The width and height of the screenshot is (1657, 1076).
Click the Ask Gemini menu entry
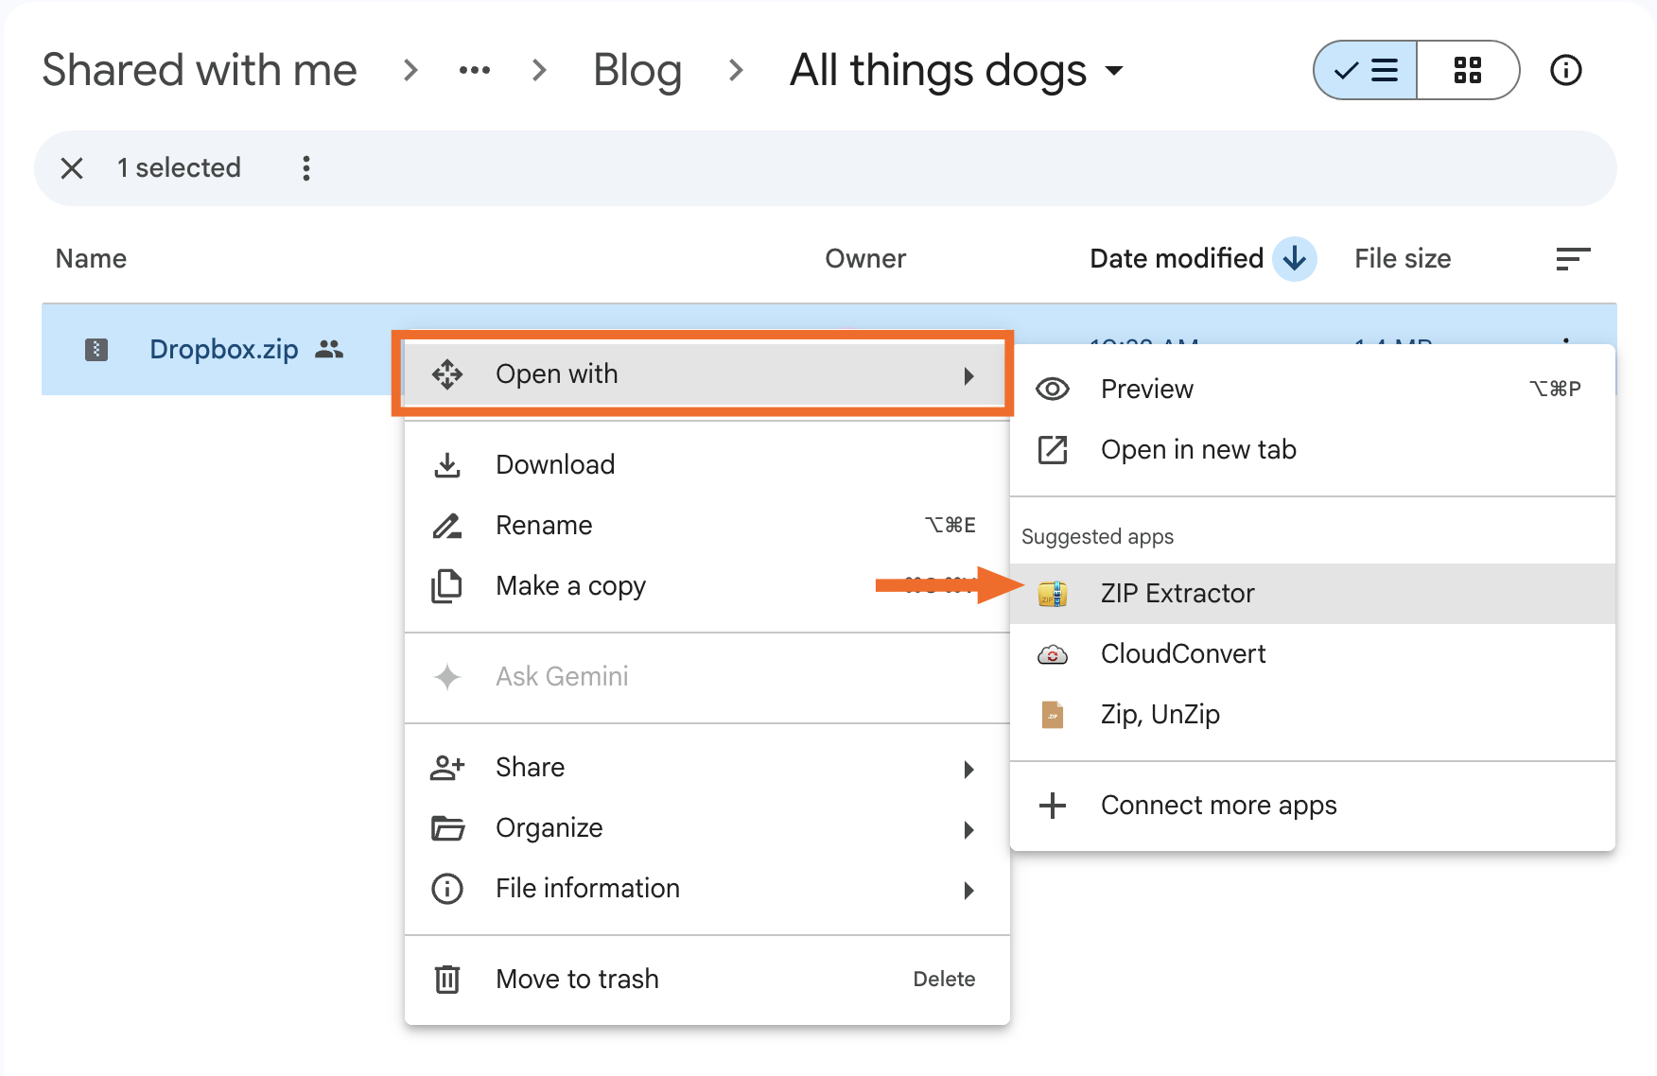pyautogui.click(x=706, y=676)
